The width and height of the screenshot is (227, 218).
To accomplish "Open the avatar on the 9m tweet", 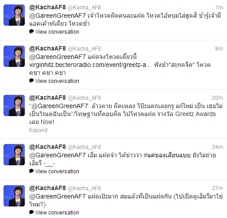I will tap(14, 56).
